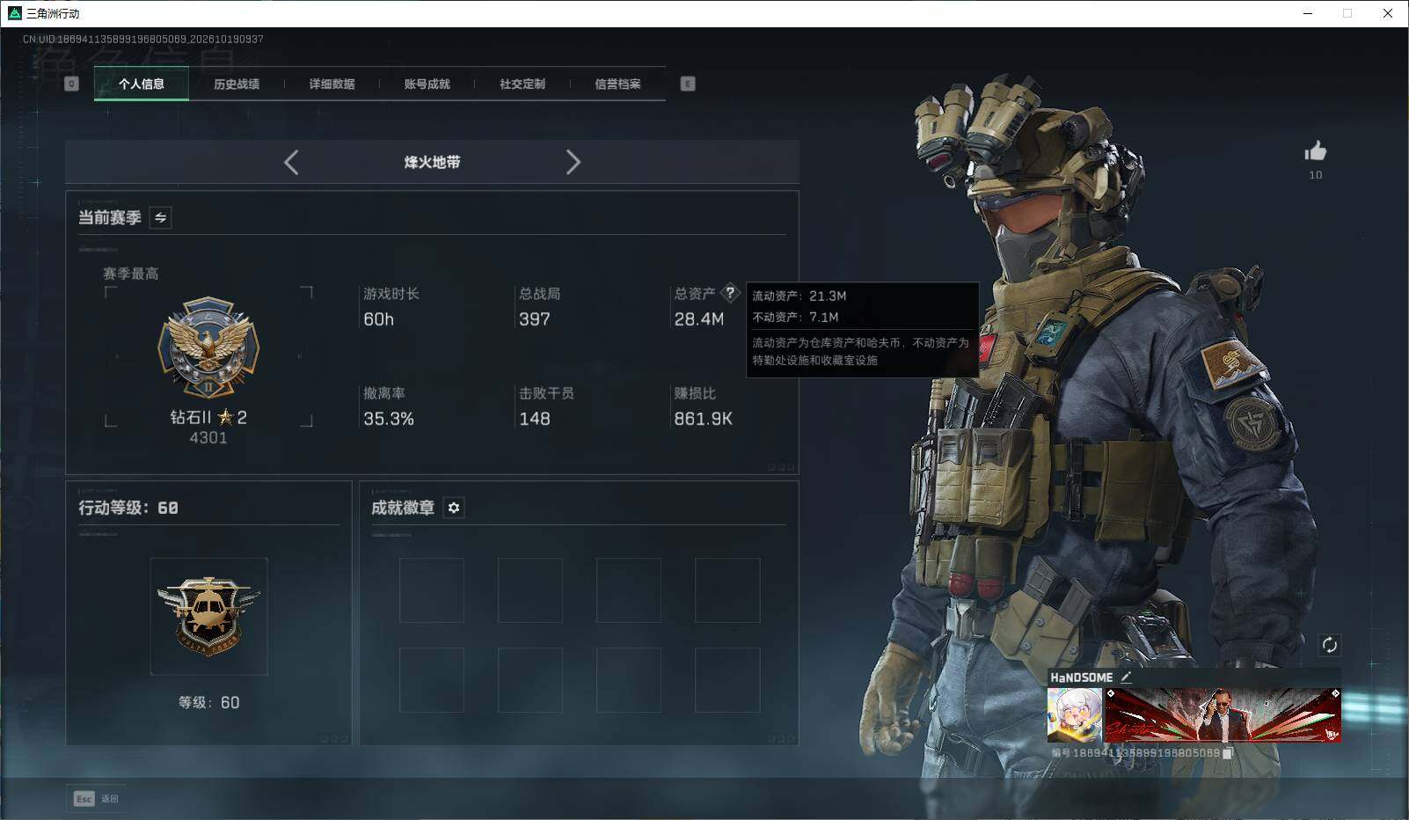Open the 详细数据 tab
The image size is (1409, 820).
332,84
